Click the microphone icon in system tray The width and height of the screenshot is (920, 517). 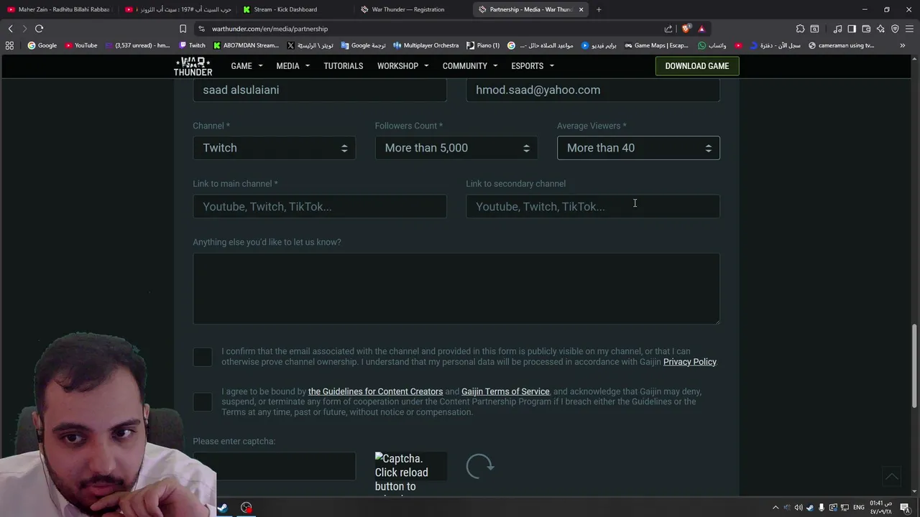(822, 508)
